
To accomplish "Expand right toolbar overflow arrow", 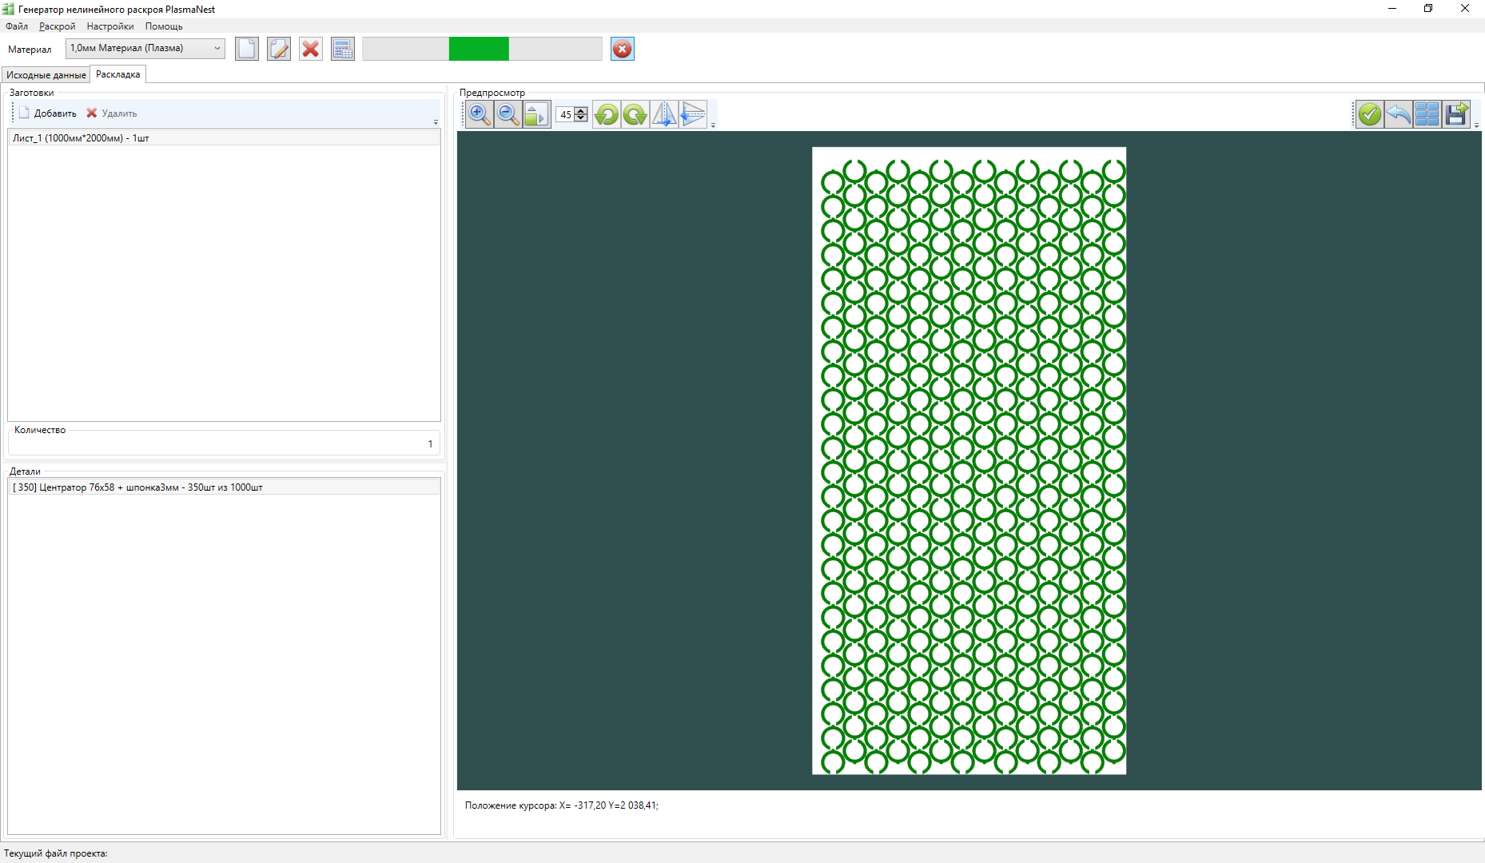I will pos(1476,125).
